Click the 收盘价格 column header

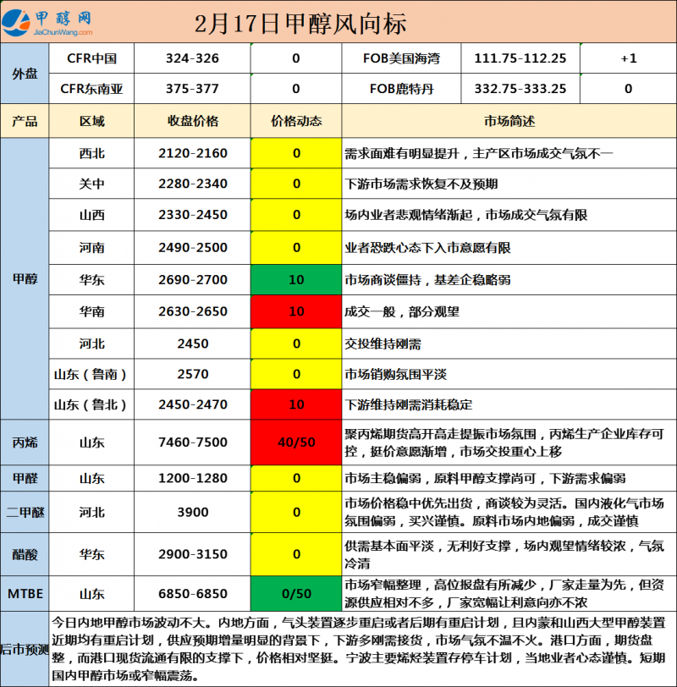(192, 121)
